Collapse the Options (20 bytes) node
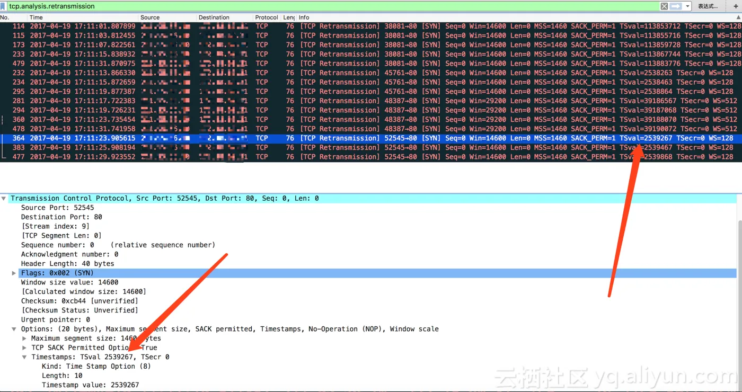 coord(14,329)
